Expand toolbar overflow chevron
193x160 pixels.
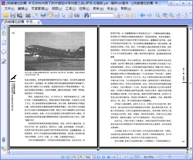click(190, 13)
